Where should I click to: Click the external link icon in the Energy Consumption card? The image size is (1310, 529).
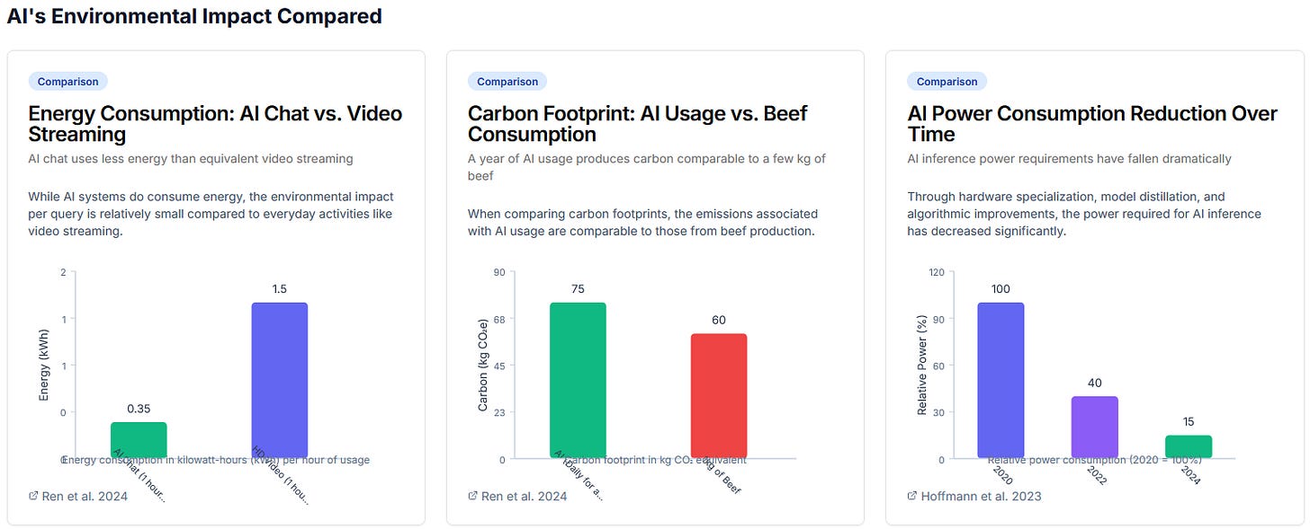(33, 496)
